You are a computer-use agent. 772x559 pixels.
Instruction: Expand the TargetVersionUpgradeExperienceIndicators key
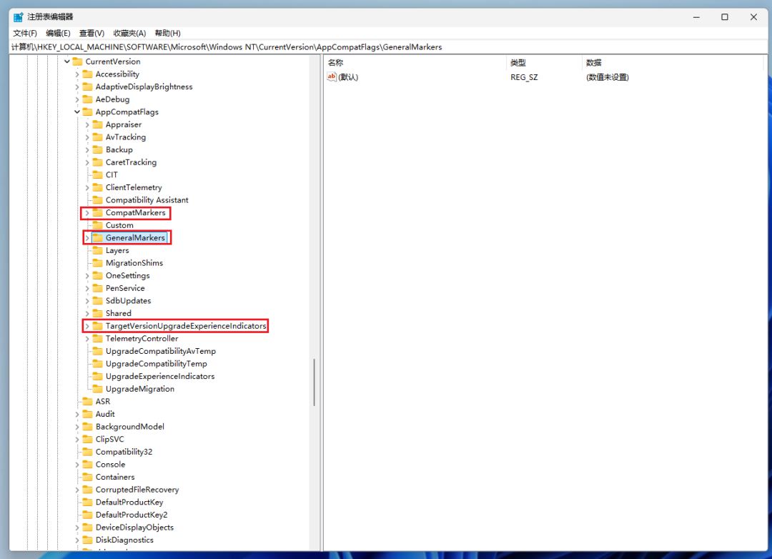[x=87, y=326]
